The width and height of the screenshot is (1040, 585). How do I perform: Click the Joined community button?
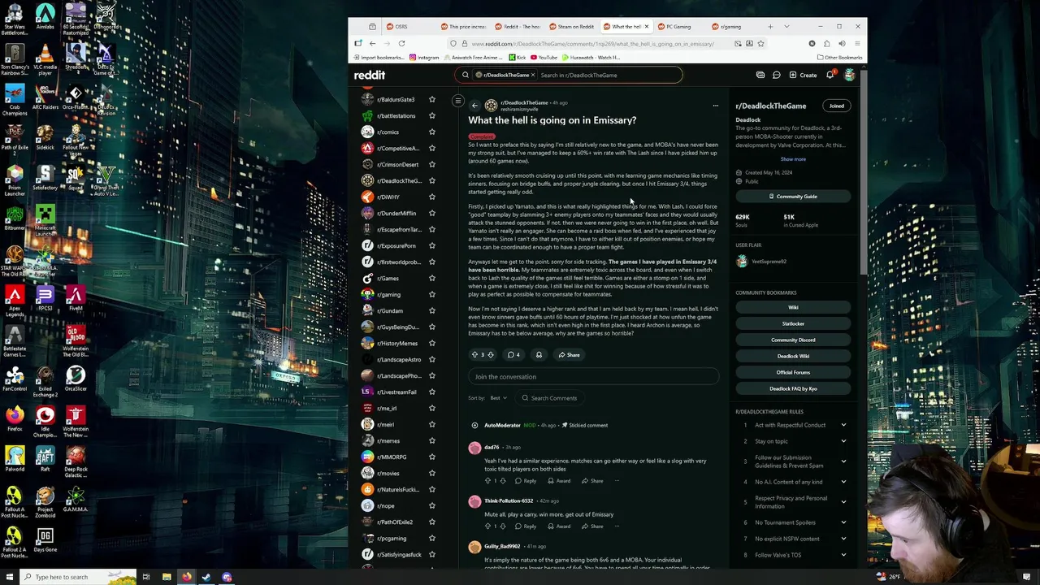point(836,106)
